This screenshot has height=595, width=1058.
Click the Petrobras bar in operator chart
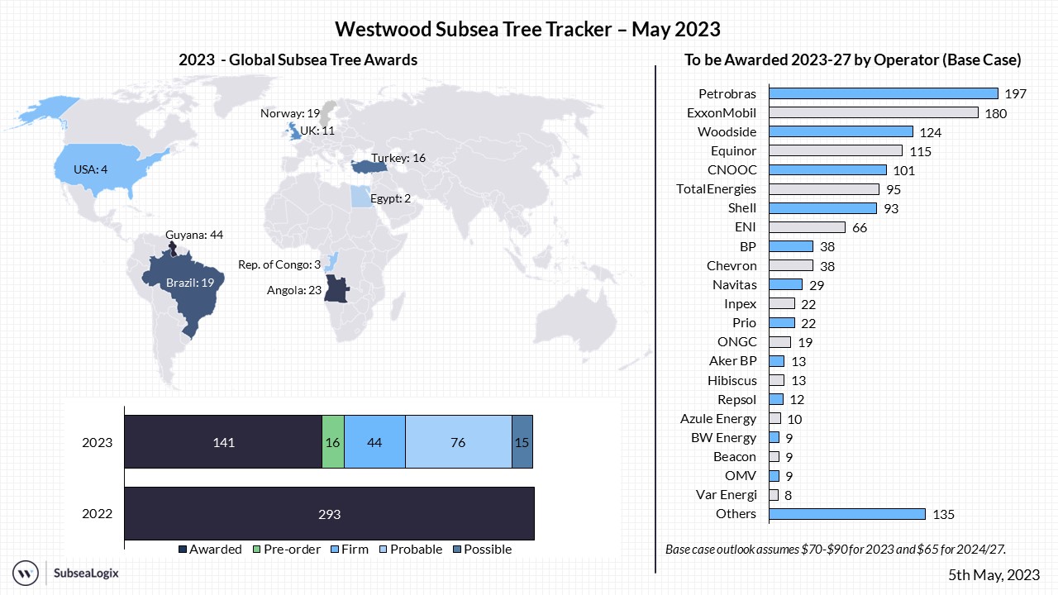coord(884,93)
